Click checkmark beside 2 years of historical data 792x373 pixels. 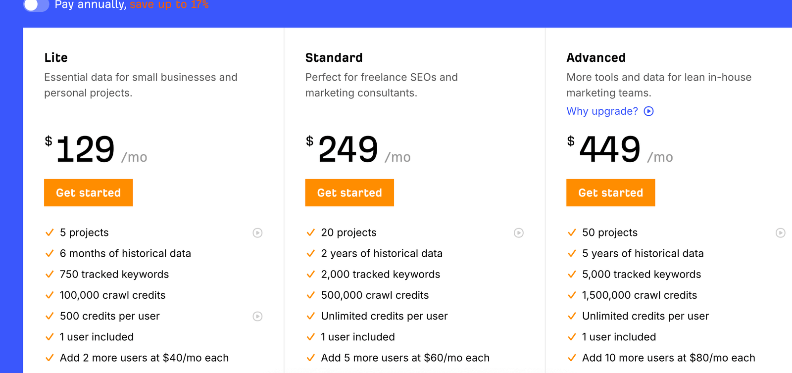(311, 254)
